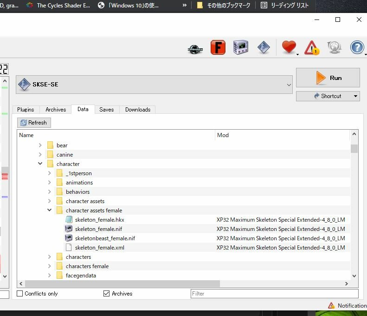Click the skeleton_female.nif file icon

69,229
